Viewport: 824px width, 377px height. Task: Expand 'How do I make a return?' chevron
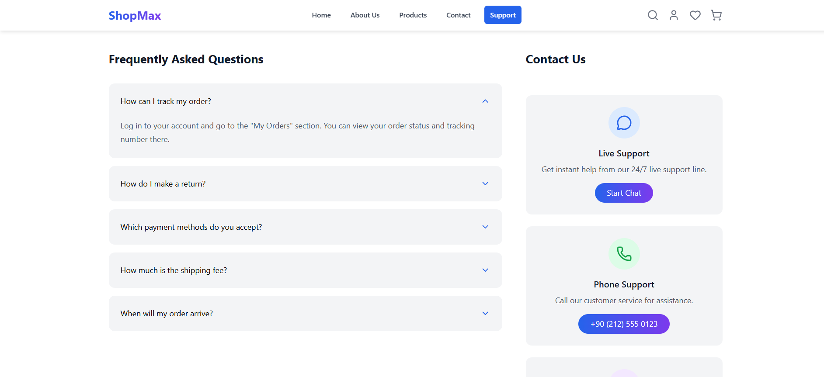[x=485, y=183]
